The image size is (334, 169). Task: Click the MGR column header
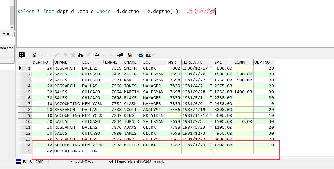[174, 62]
